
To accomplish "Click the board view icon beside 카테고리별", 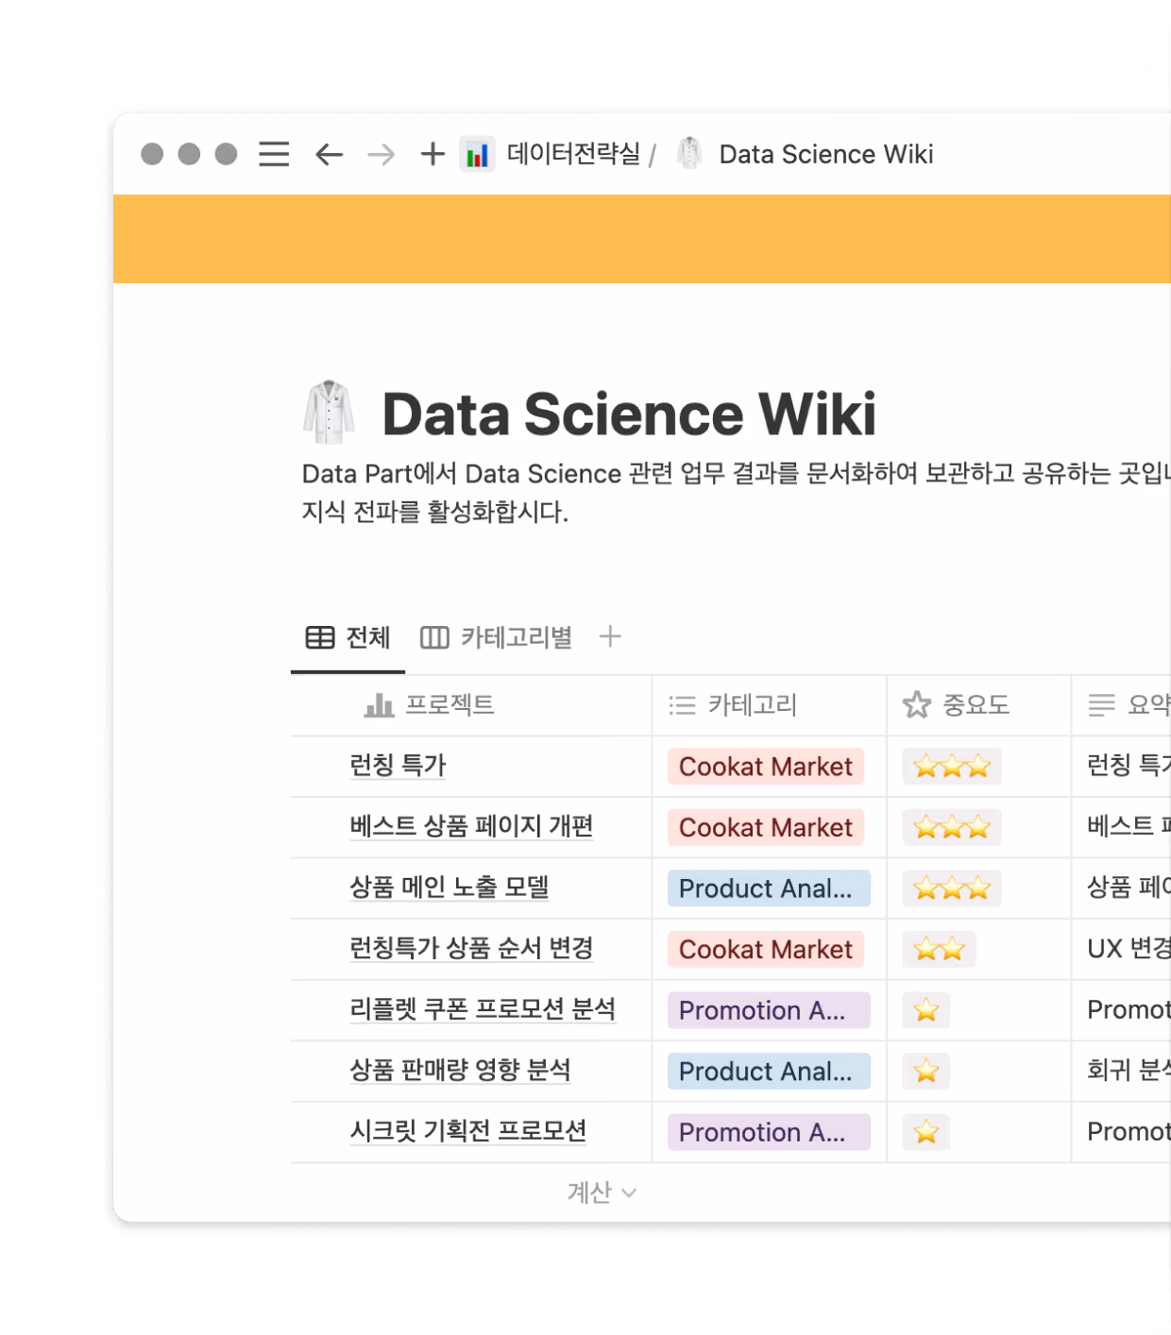I will 433,637.
